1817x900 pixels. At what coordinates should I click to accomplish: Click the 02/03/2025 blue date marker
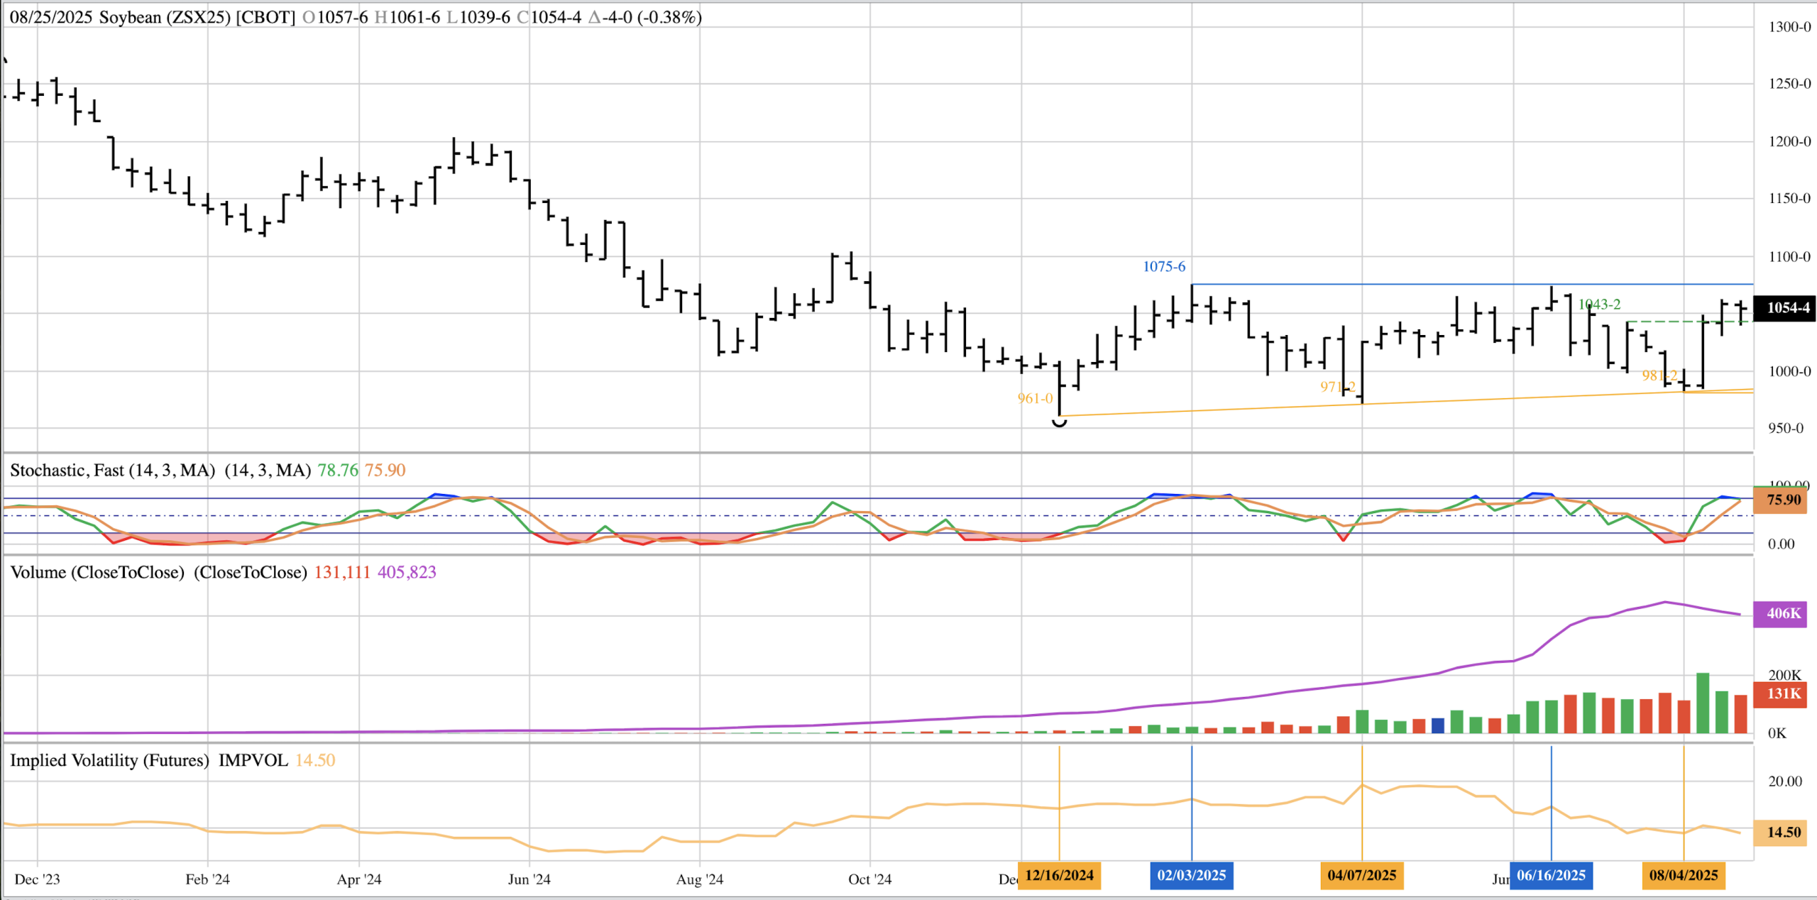1191,874
